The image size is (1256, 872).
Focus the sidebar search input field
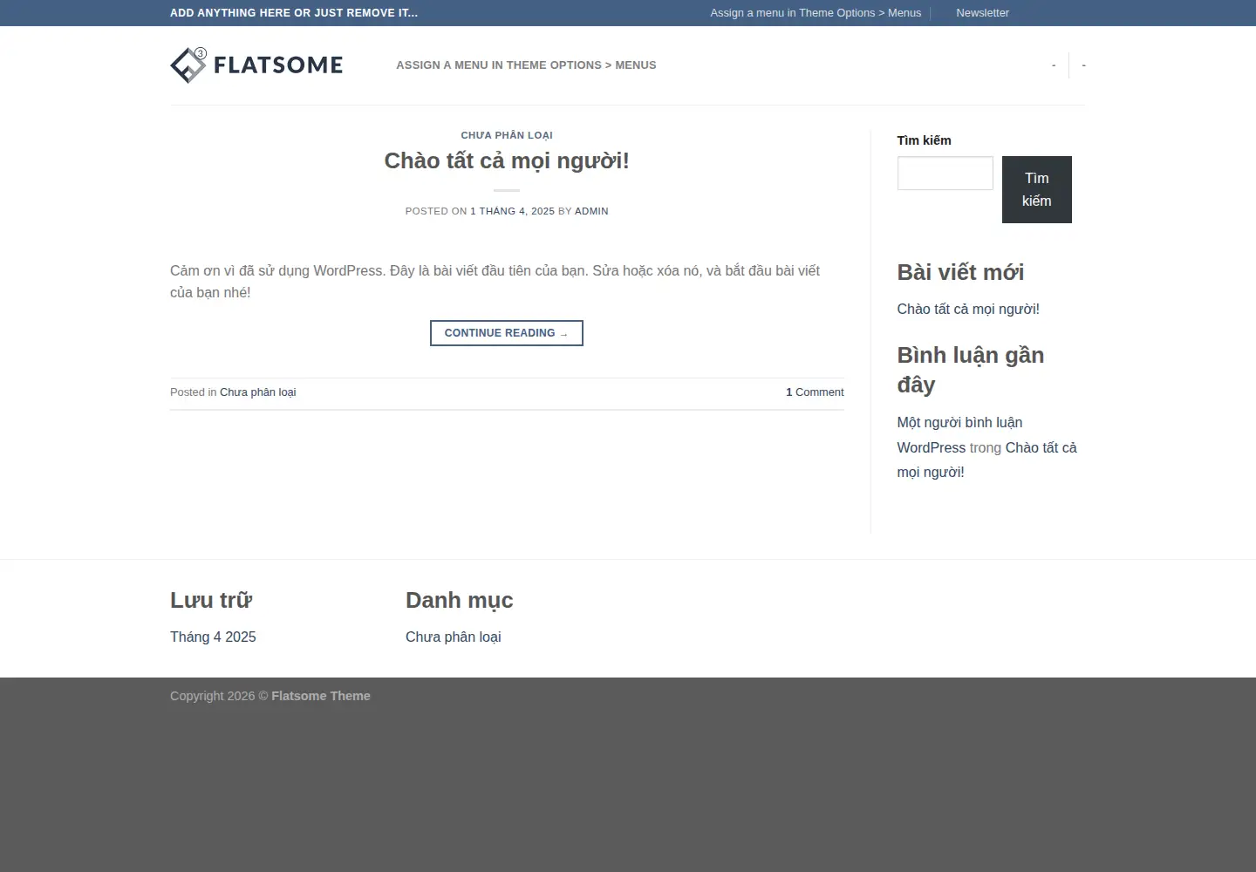click(x=945, y=174)
